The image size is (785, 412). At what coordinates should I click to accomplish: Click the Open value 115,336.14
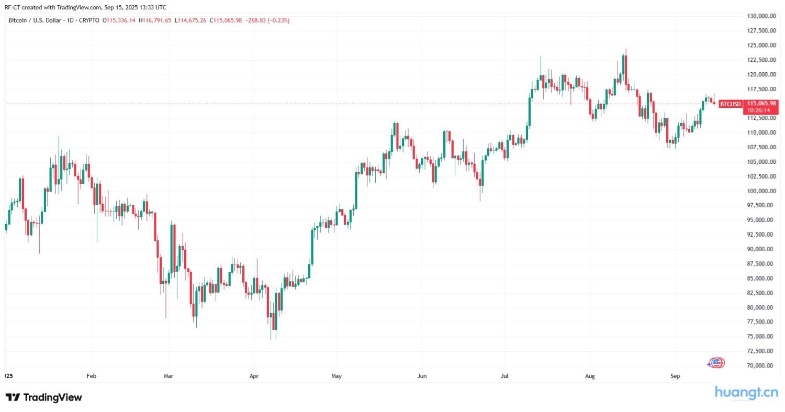[120, 20]
